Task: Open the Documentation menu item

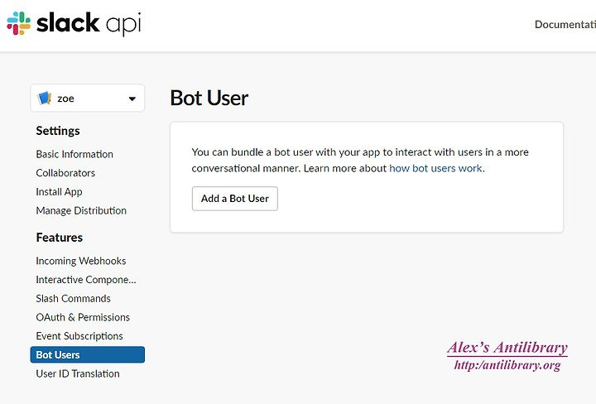Action: coord(565,25)
